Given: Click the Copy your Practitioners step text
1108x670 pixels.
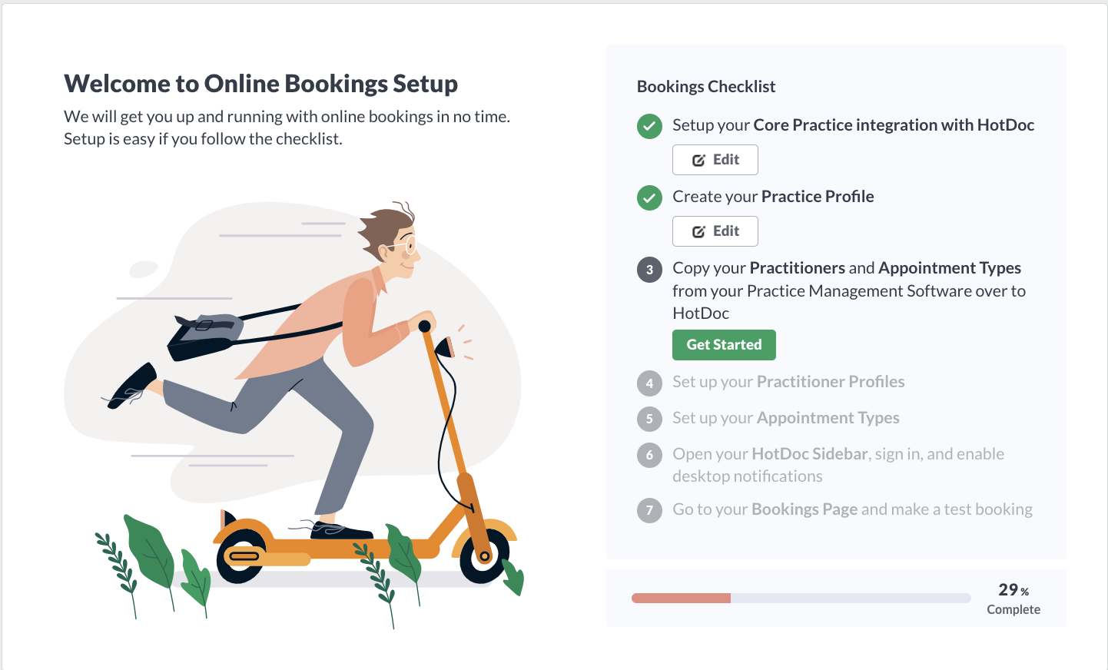Looking at the screenshot, I should tap(849, 290).
